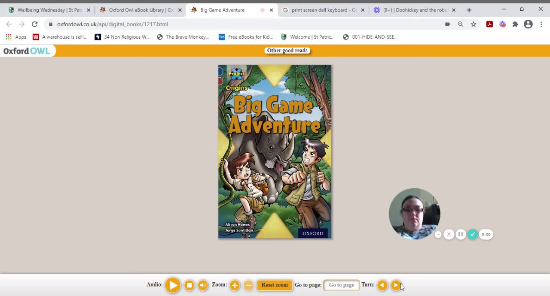Click the Oxford Owl logo
The height and width of the screenshot is (296, 550).
pos(27,51)
